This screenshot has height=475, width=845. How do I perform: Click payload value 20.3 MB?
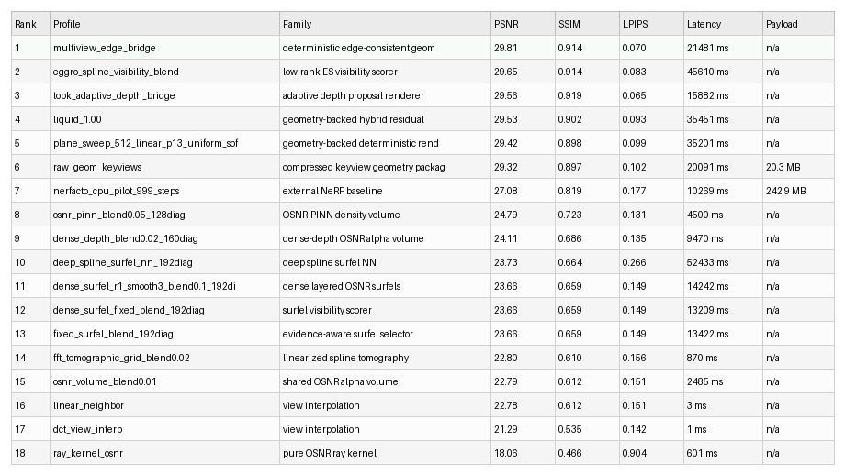click(783, 167)
